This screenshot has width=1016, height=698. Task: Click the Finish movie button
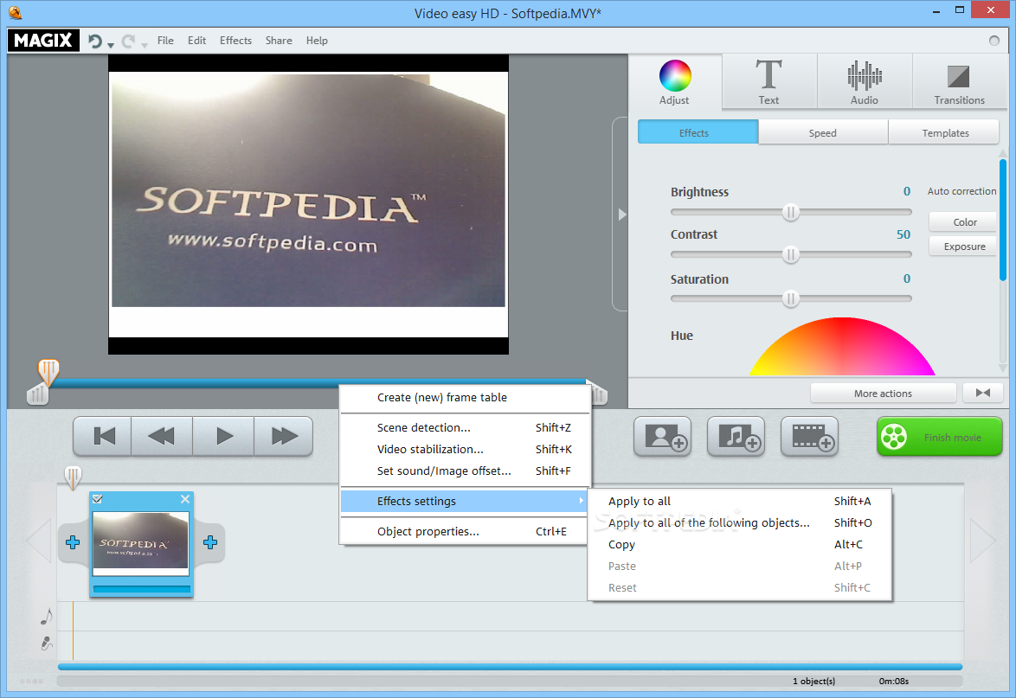pyautogui.click(x=939, y=437)
